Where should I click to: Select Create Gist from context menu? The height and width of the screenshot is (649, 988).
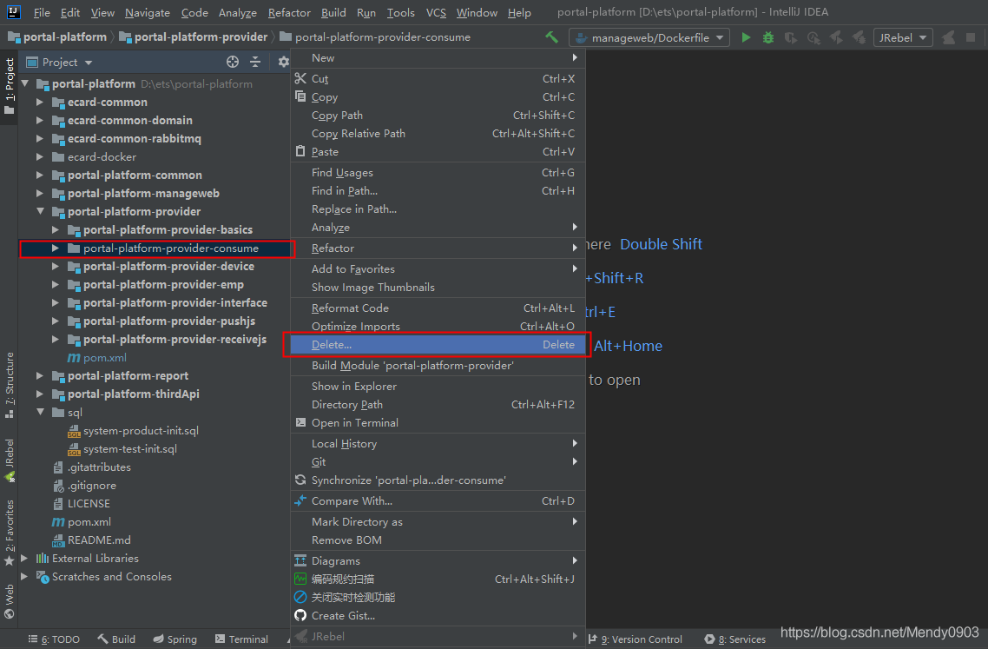click(343, 615)
